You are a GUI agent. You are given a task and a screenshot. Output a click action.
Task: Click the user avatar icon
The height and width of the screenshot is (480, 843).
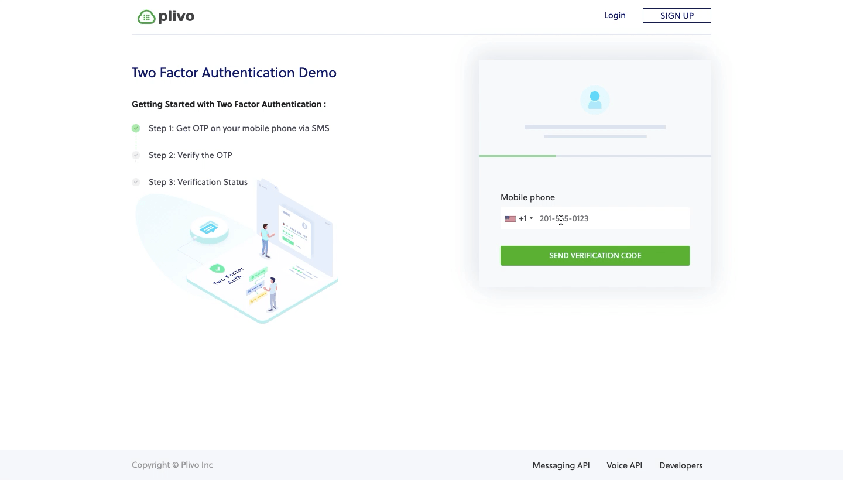595,100
